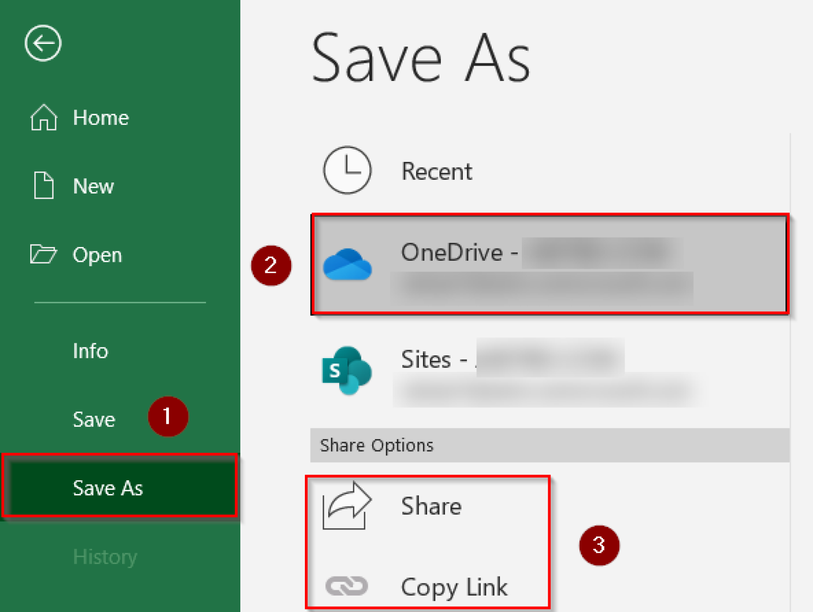Click the New blank page icon
The width and height of the screenshot is (813, 612).
tap(43, 186)
